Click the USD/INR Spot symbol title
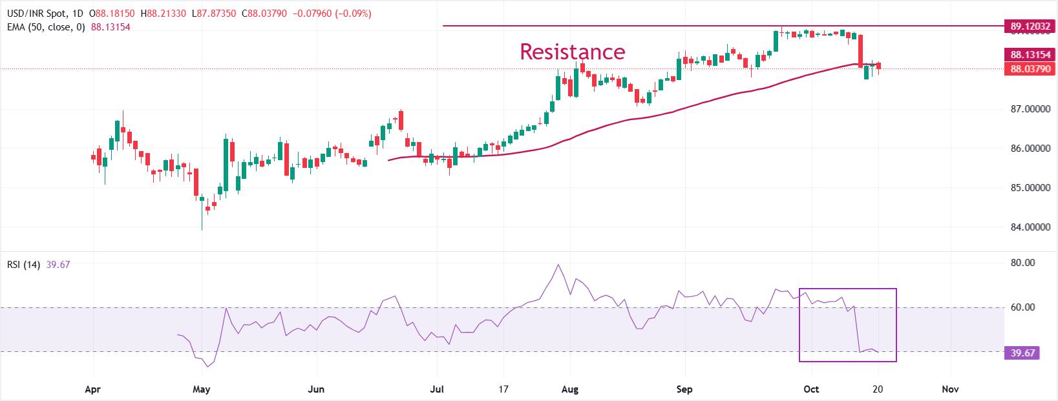Screen dimensions: 1058x401 [41, 14]
